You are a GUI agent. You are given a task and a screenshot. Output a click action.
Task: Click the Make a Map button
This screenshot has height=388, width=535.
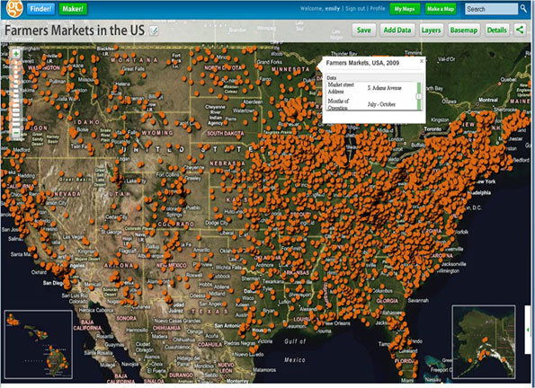(x=441, y=9)
